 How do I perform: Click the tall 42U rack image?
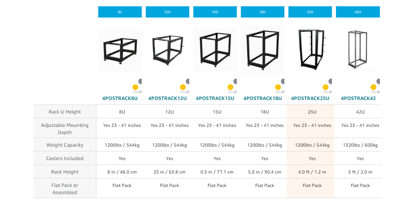tap(358, 49)
